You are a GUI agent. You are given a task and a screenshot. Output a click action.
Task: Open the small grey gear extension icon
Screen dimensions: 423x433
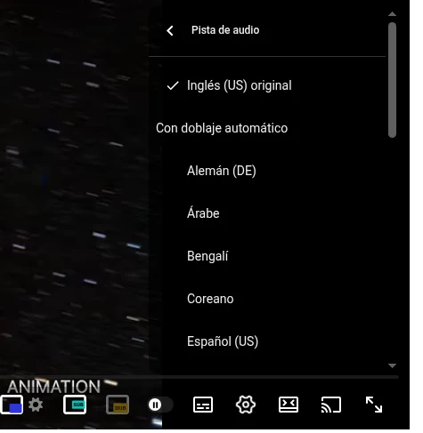point(36,405)
